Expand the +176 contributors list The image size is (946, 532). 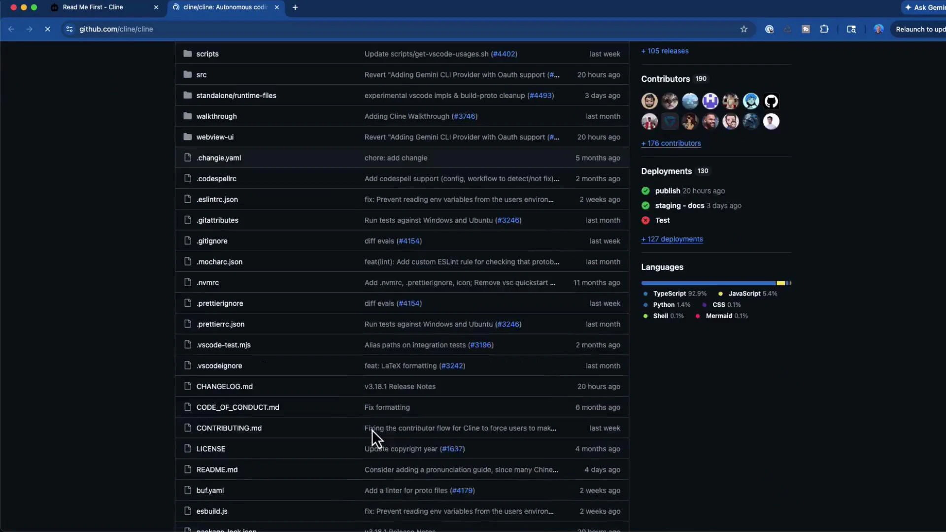pos(671,143)
